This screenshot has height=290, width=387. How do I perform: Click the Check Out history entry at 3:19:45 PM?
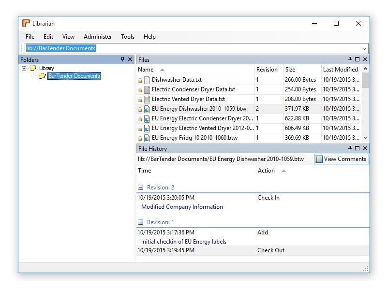(253, 250)
